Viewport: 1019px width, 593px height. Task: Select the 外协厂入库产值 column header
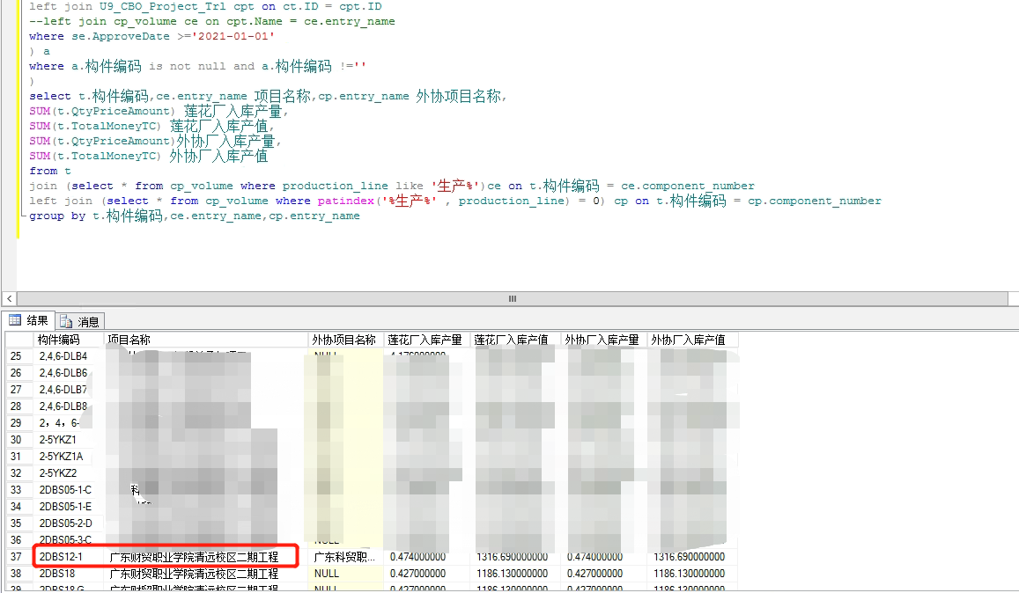click(x=693, y=340)
